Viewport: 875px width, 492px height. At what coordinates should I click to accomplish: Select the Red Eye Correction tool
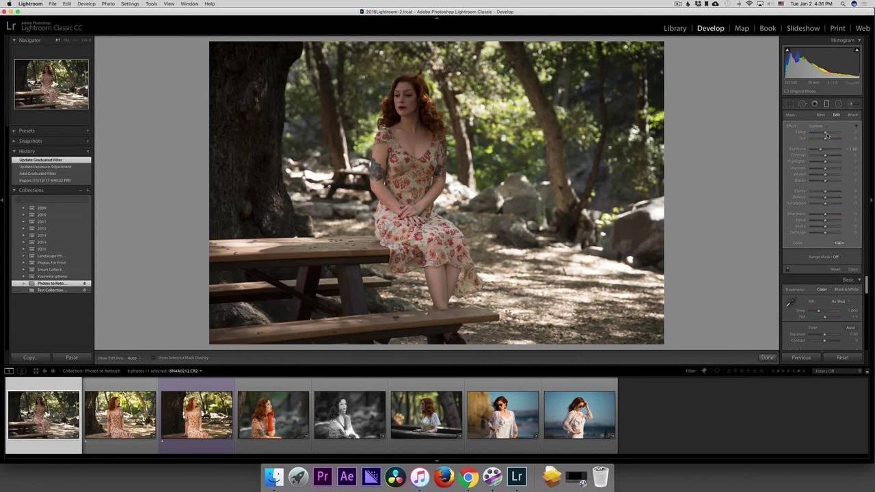click(815, 104)
